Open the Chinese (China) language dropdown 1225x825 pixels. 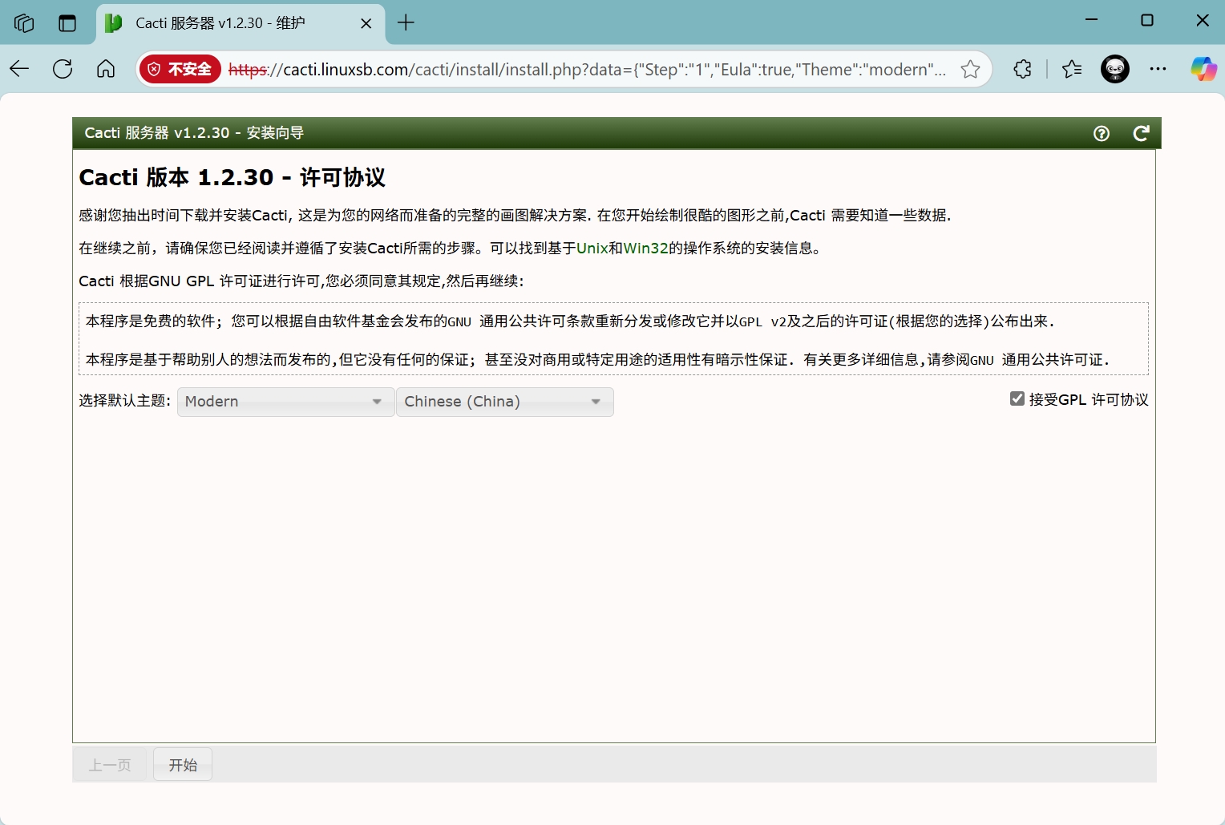coord(504,402)
